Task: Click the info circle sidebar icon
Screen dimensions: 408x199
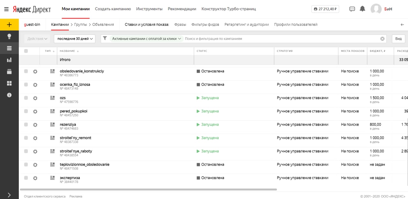Action: 9,95
